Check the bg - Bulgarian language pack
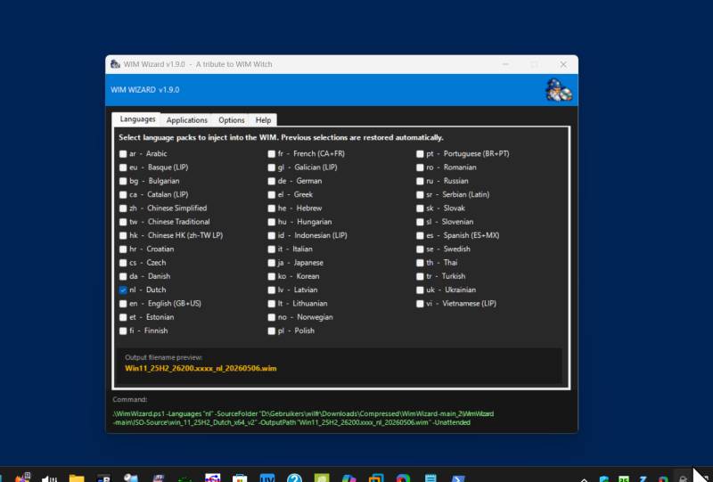Screen dimensions: 713x482 (123, 181)
